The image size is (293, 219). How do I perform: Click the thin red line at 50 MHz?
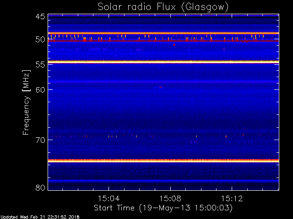163,41
